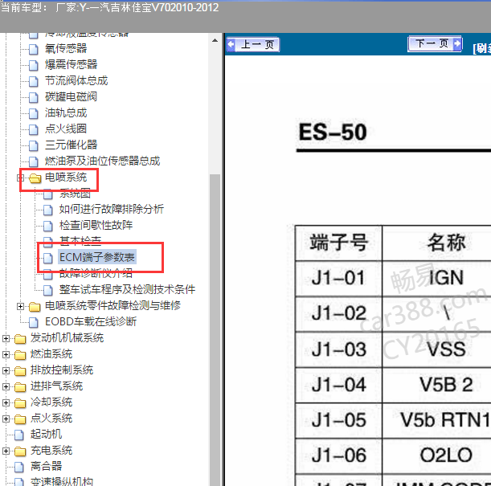Viewport: 491px width, 486px height.
Task: Open 整车试车程序及检测技术条件 page
Action: pos(127,289)
